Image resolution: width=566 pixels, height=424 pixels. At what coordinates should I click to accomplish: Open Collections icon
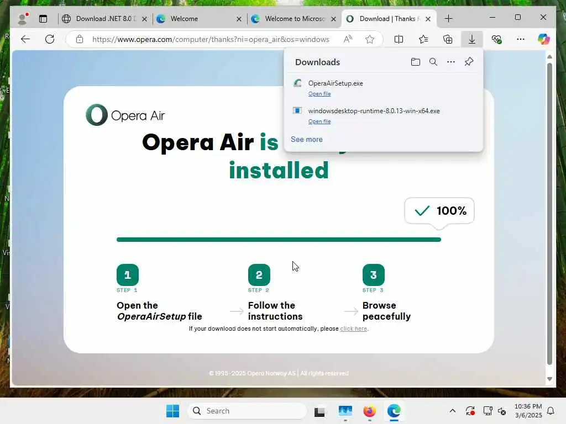click(448, 39)
